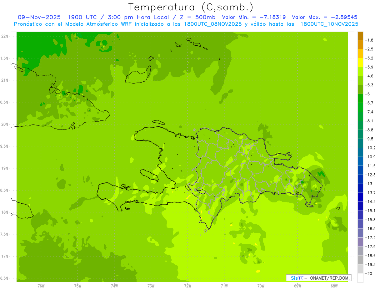Select the teal swatch between -9.5 and -10.2
The height and width of the screenshot is (290, 375).
[x=360, y=143]
